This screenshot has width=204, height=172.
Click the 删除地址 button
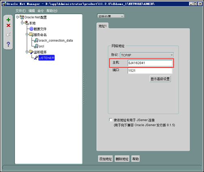click(x=122, y=159)
